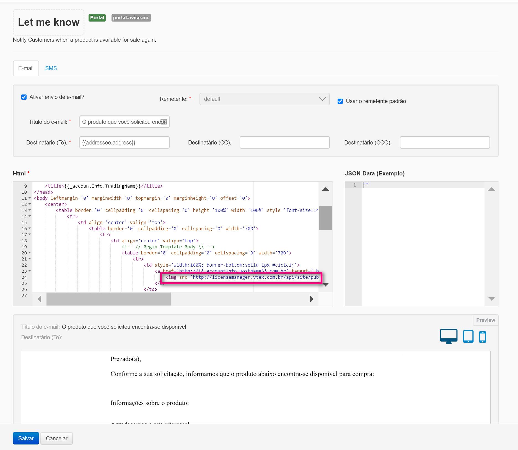Click the HTML editor scroll up arrow
Screen dimensions: 518x450
coord(325,190)
